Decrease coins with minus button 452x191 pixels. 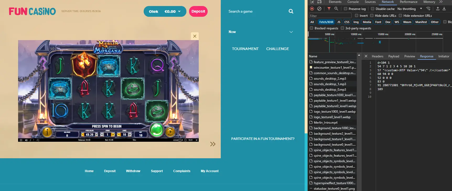coord(102,135)
